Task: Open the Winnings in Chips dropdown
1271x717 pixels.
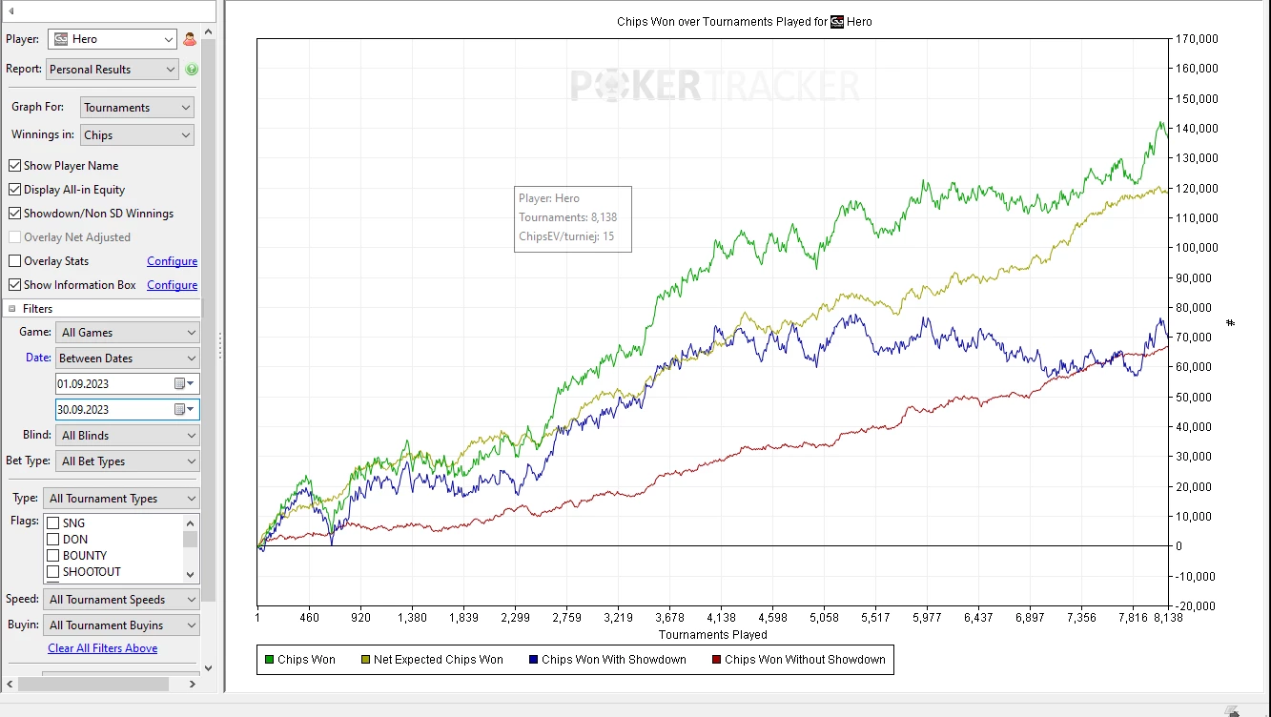Action: tap(137, 135)
